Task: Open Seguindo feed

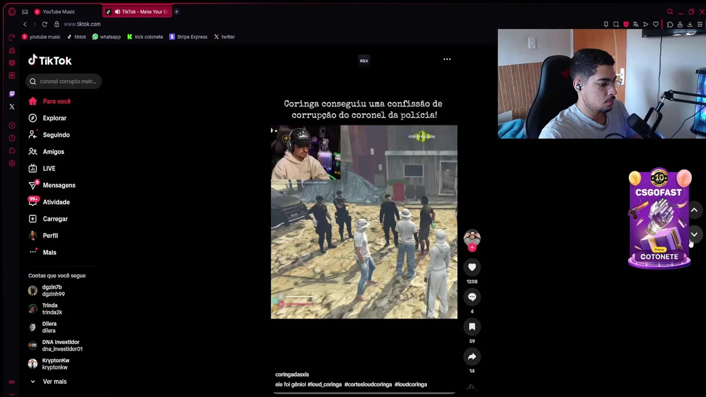Action: point(49,135)
